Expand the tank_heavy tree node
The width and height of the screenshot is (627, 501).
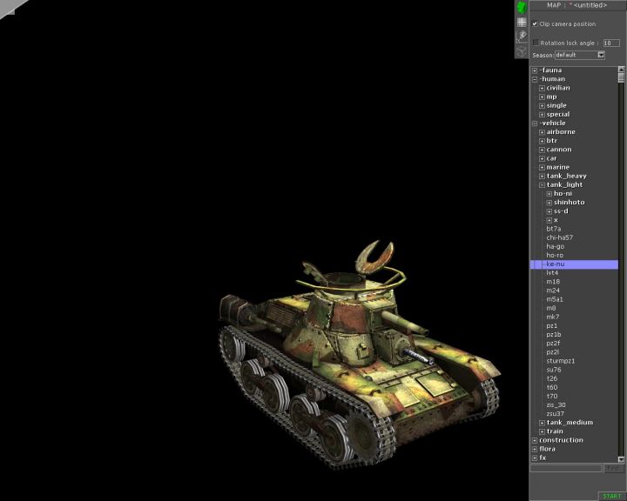[x=542, y=176]
